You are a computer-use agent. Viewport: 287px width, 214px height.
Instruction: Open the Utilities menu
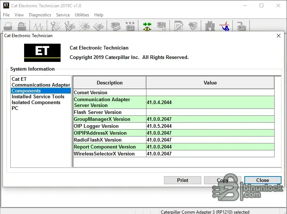tap(82, 15)
